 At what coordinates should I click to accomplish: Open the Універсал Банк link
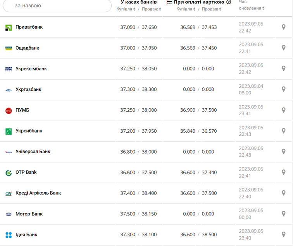point(33,152)
